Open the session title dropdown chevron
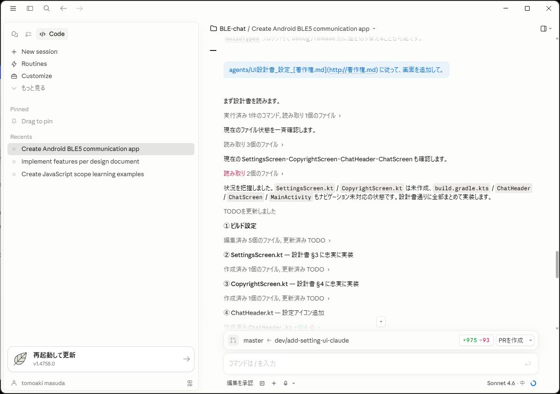The image size is (560, 394). tap(374, 29)
